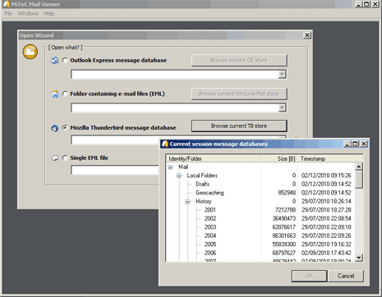Open the Windows menu
Viewport: 382px width, 297px height.
(x=28, y=13)
